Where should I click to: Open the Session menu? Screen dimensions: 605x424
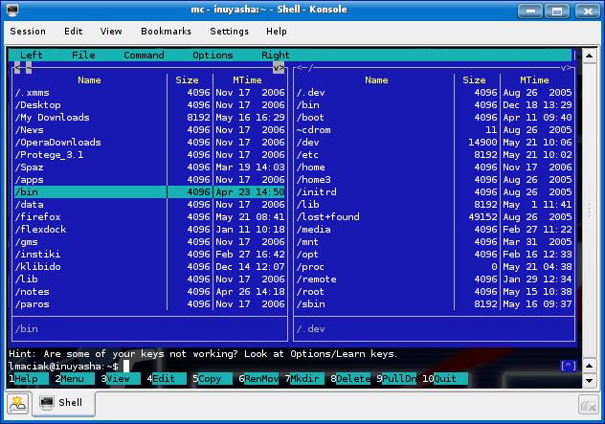pyautogui.click(x=28, y=31)
